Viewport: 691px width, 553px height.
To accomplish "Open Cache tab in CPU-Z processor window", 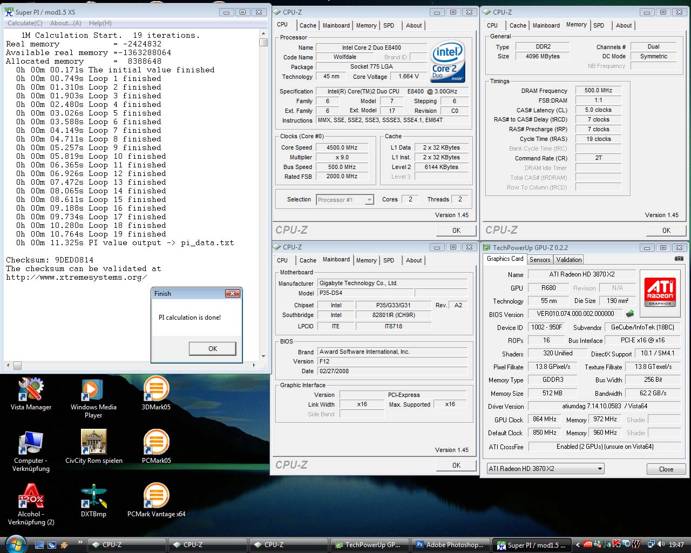I will point(308,25).
